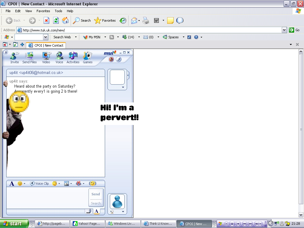
Task: Click the Search button in the browser toolbar
Action: 82,20
